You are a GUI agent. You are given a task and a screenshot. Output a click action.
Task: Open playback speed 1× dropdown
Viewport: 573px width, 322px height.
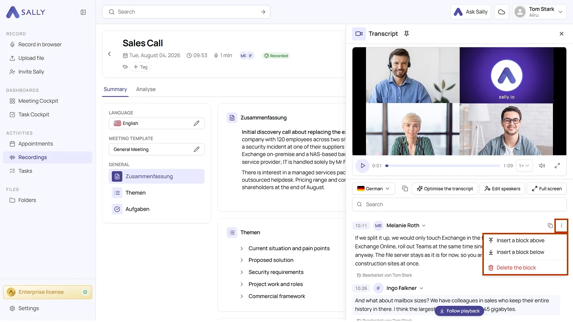click(x=524, y=166)
